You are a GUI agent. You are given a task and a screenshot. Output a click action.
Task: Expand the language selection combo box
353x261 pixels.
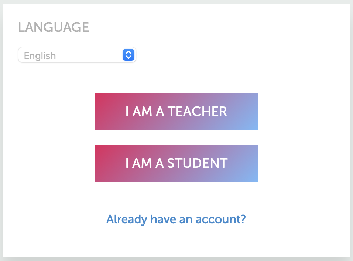[77, 55]
